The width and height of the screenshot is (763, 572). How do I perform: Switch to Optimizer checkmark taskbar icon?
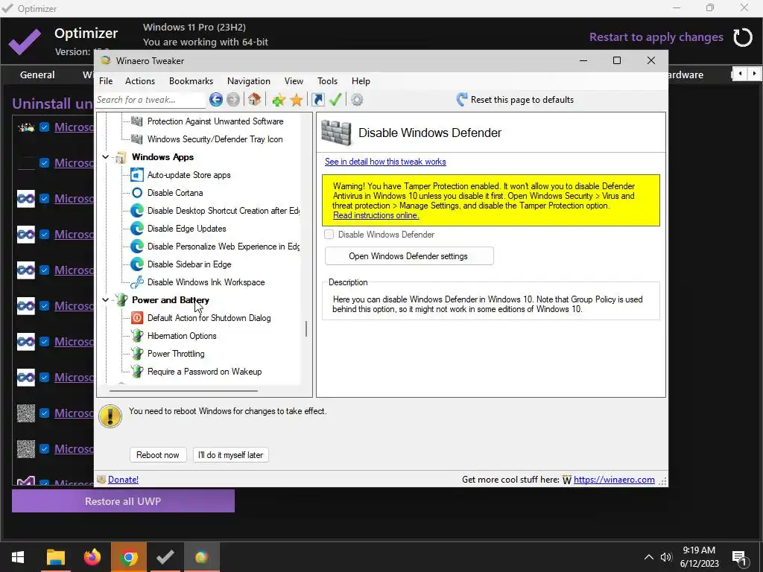click(165, 557)
